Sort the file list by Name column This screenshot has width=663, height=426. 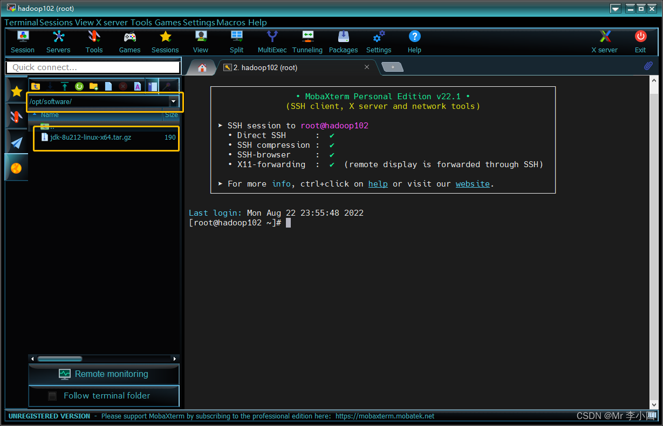50,115
